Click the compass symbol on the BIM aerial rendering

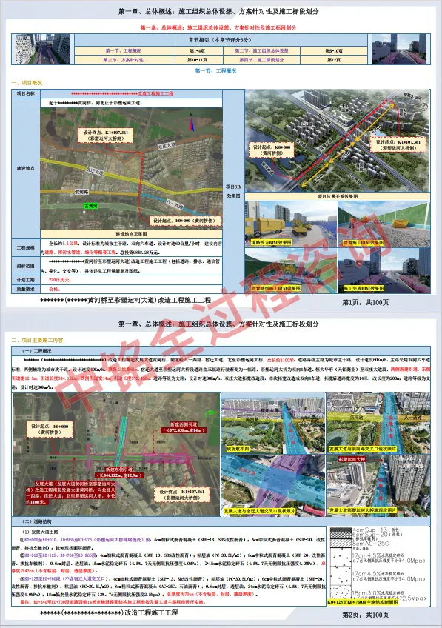[x=424, y=107]
